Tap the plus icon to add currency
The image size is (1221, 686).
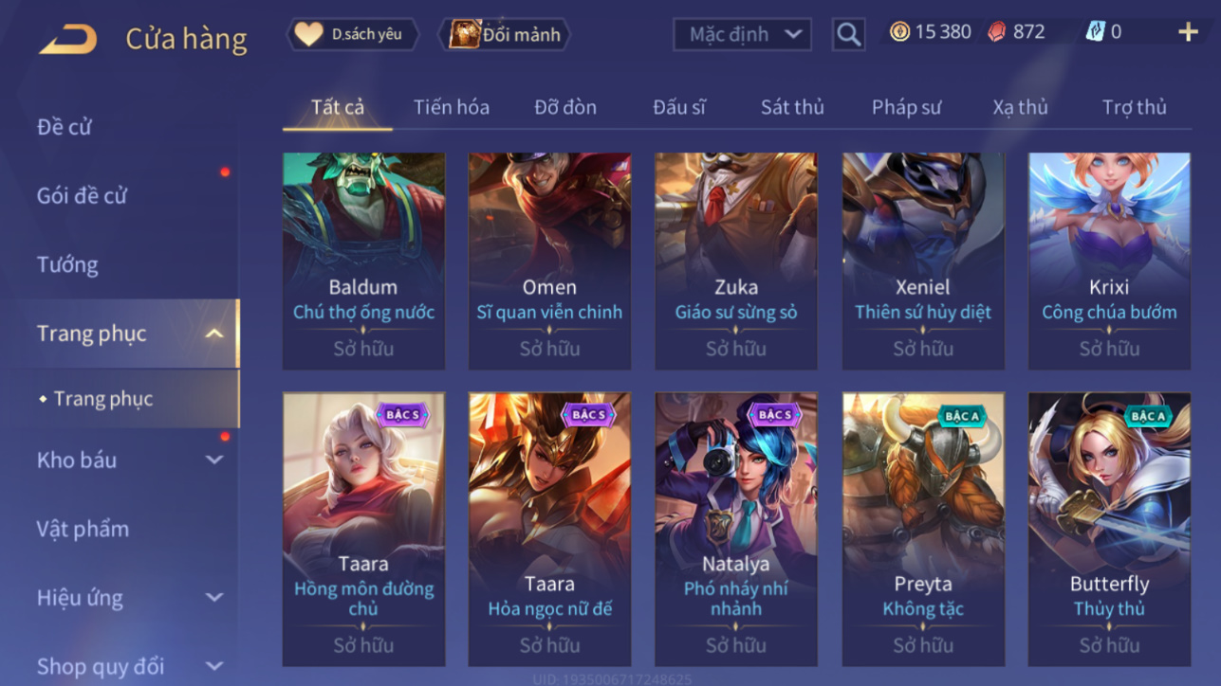tap(1188, 32)
